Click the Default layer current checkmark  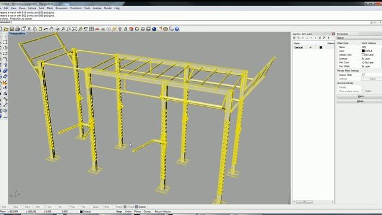(x=310, y=48)
